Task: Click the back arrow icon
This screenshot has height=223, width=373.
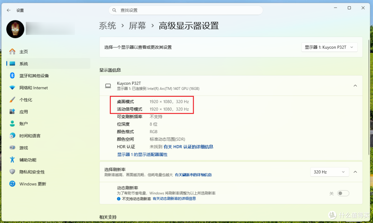Action: pos(9,10)
